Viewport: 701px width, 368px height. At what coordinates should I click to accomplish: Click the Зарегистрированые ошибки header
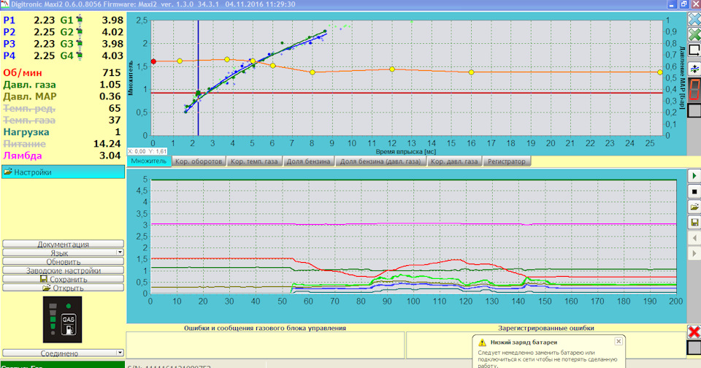click(x=546, y=328)
